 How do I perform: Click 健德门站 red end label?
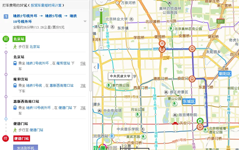point(21,138)
